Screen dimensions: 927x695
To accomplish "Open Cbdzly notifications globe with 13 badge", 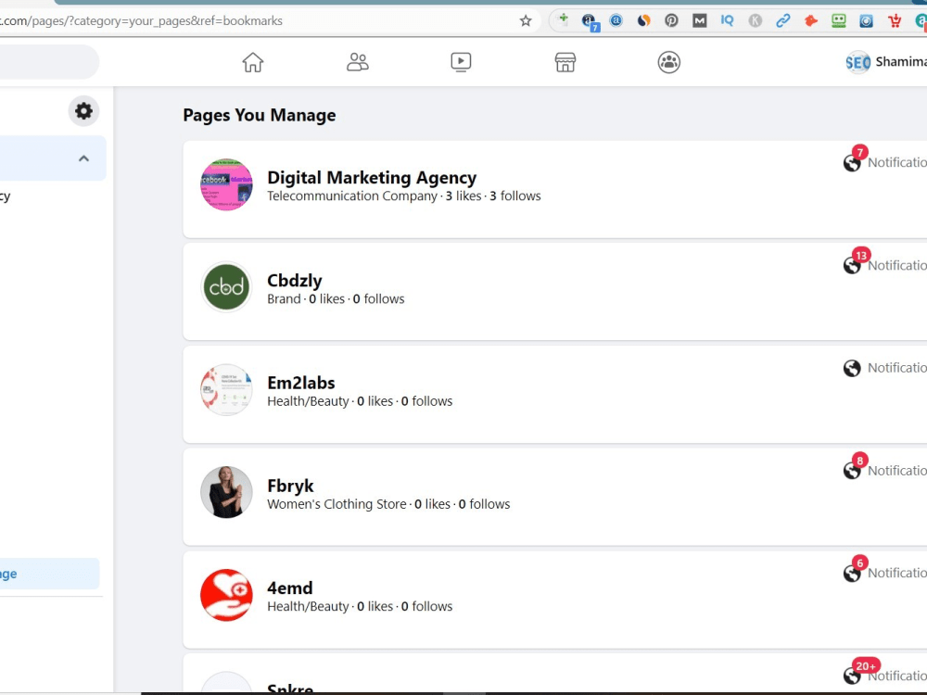I will [x=852, y=265].
